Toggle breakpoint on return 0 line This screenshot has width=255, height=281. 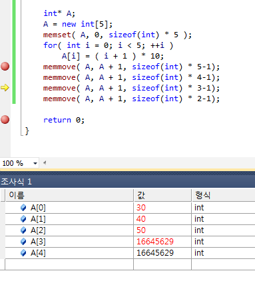coord(5,120)
